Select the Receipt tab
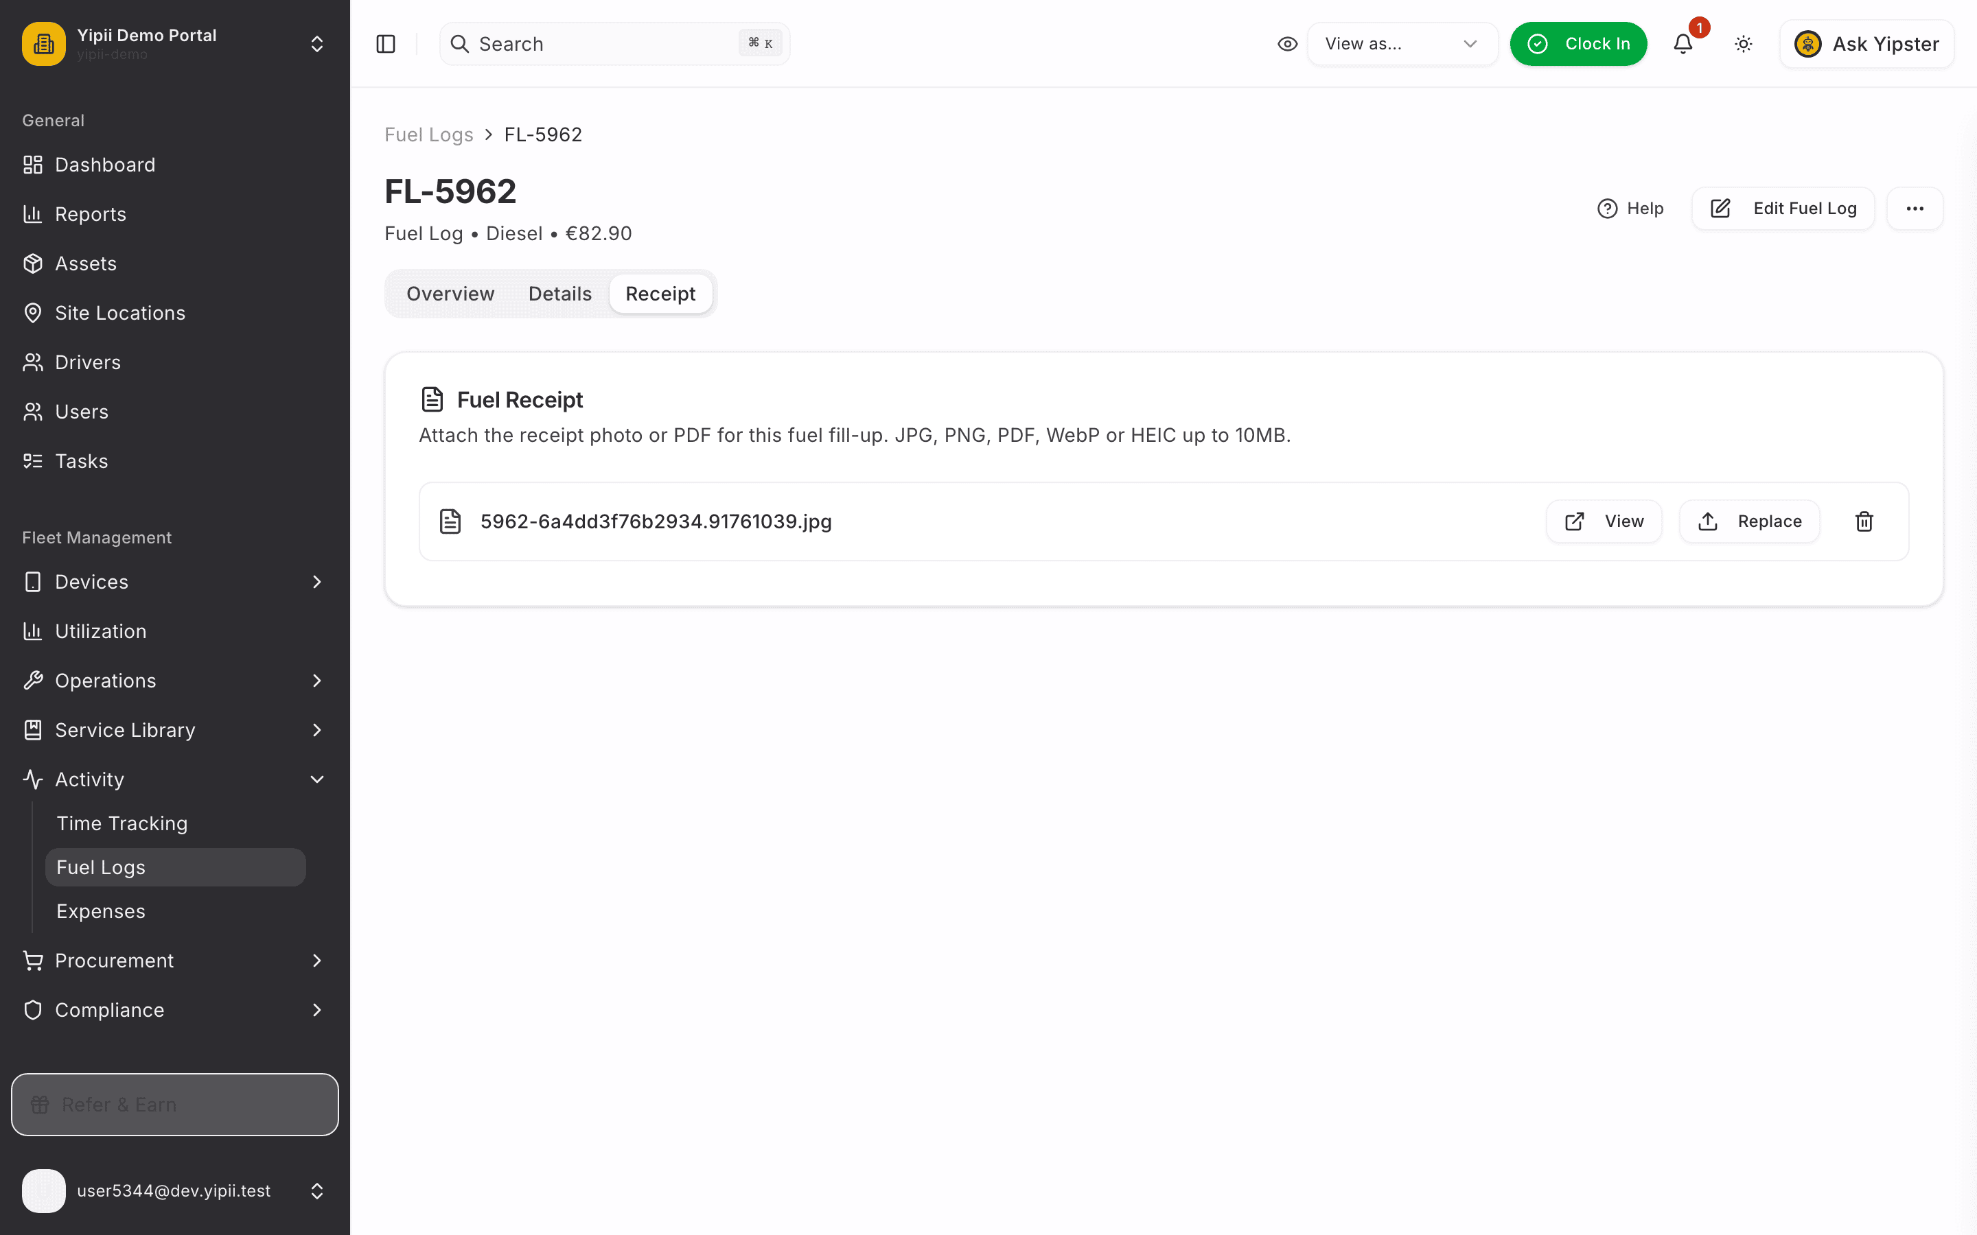1977x1235 pixels. [x=660, y=294]
